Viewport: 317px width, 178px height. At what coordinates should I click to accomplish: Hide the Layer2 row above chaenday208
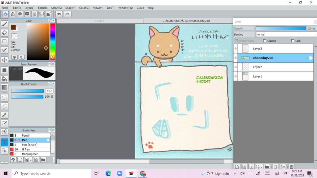coord(236,49)
